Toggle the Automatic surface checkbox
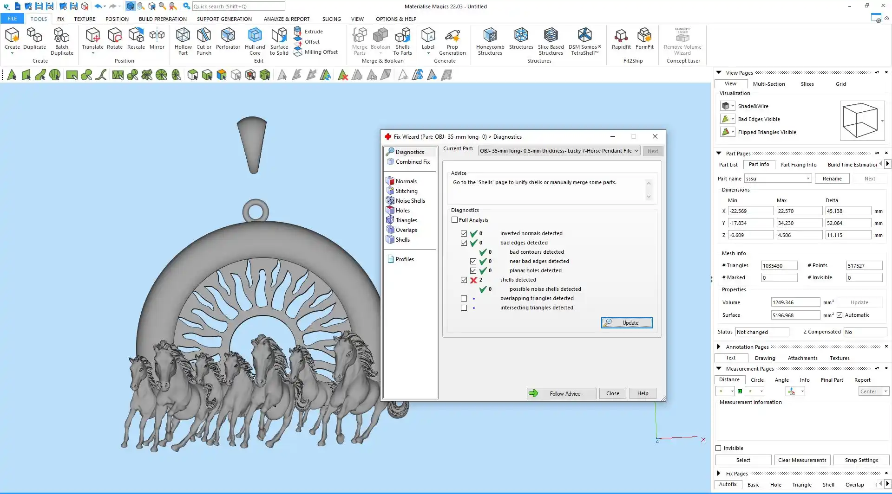The width and height of the screenshot is (892, 494). pyautogui.click(x=840, y=315)
